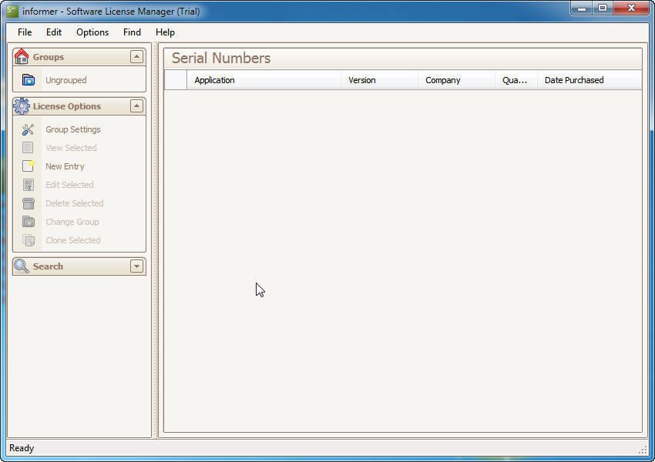Click the Qua... column header
Screen dimensions: 655x462
[516, 80]
